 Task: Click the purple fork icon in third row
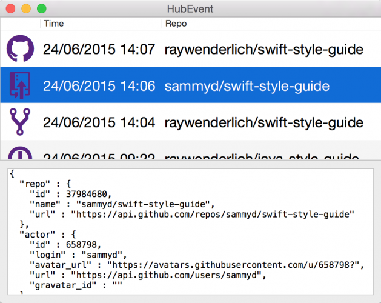click(21, 122)
